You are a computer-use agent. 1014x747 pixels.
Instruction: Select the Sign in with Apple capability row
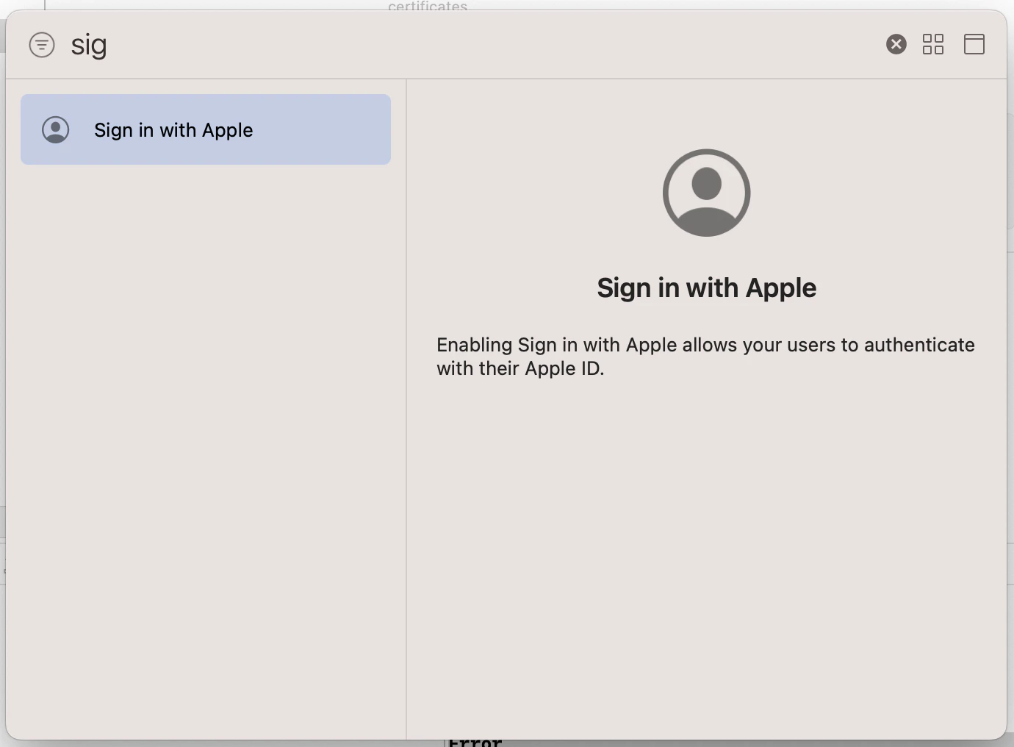(x=206, y=129)
